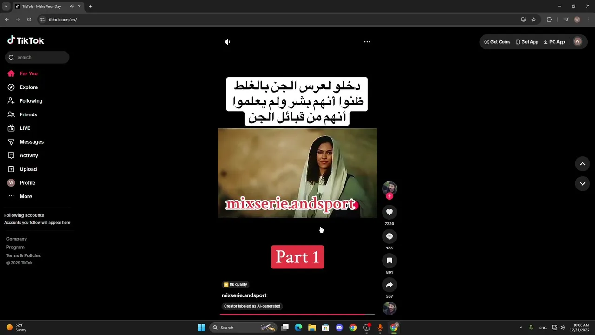The height and width of the screenshot is (335, 595).
Task: Open the creator's avatar above the like button
Action: point(390,188)
